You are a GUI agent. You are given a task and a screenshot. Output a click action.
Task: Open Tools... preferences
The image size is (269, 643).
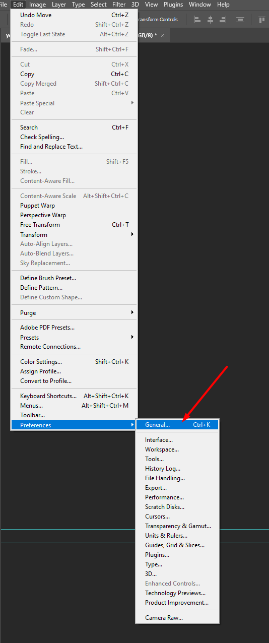(177, 459)
